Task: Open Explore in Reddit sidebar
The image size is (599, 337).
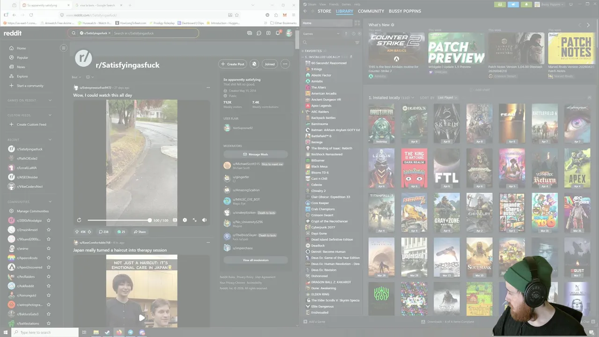Action: pos(22,76)
